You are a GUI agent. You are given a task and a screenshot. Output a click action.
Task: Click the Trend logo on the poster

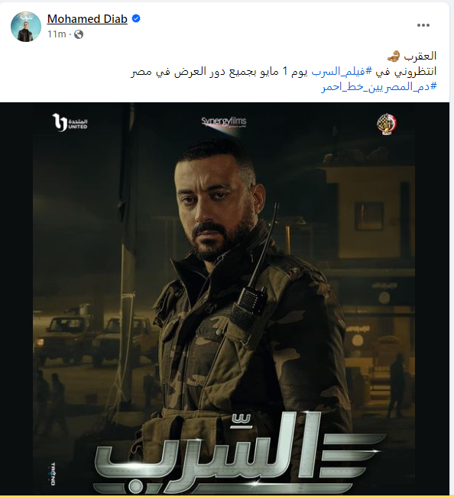coord(53,474)
